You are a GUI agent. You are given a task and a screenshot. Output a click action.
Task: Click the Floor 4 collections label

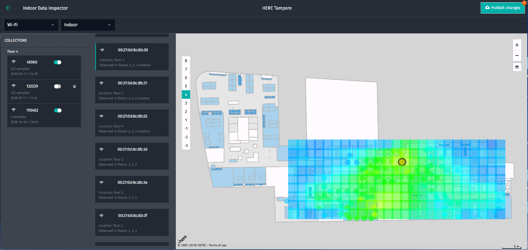pyautogui.click(x=13, y=51)
